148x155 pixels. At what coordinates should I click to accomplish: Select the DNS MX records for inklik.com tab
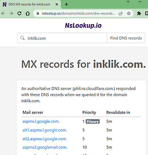pyautogui.click(x=30, y=4)
